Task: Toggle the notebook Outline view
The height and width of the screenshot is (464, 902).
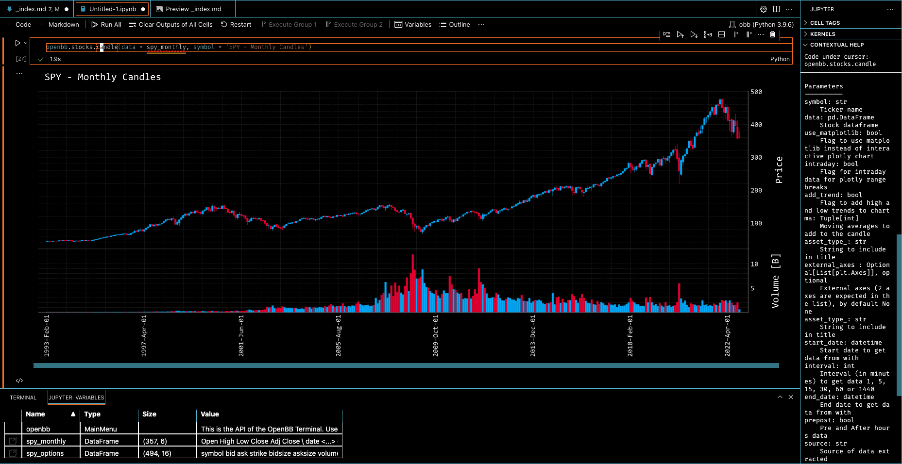Action: coord(455,24)
